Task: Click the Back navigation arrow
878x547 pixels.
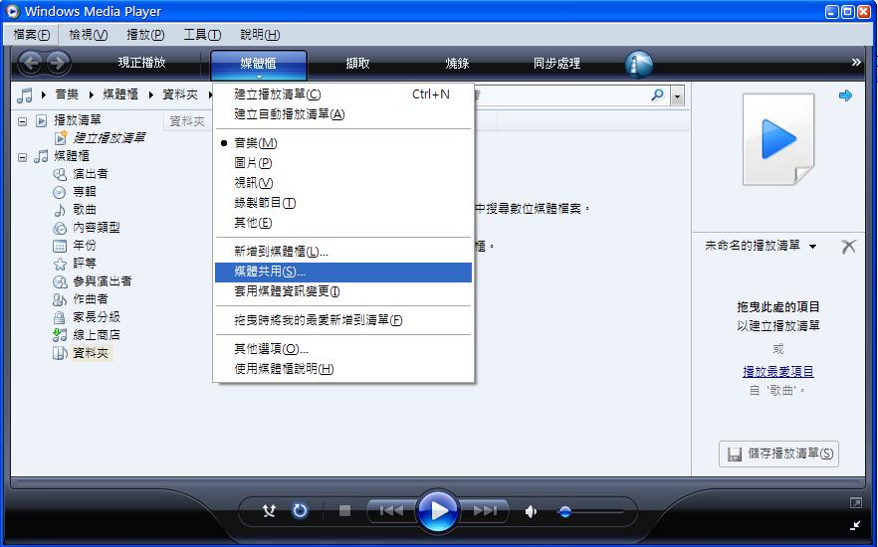Action: point(31,63)
